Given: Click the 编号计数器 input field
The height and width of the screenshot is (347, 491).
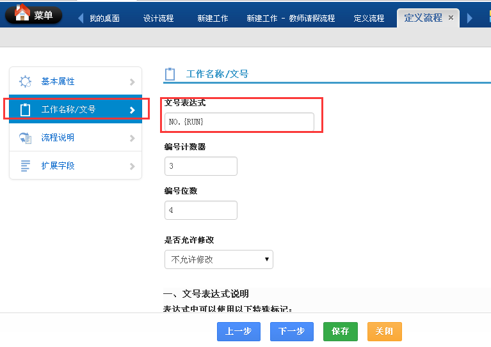Looking at the screenshot, I should point(200,166).
